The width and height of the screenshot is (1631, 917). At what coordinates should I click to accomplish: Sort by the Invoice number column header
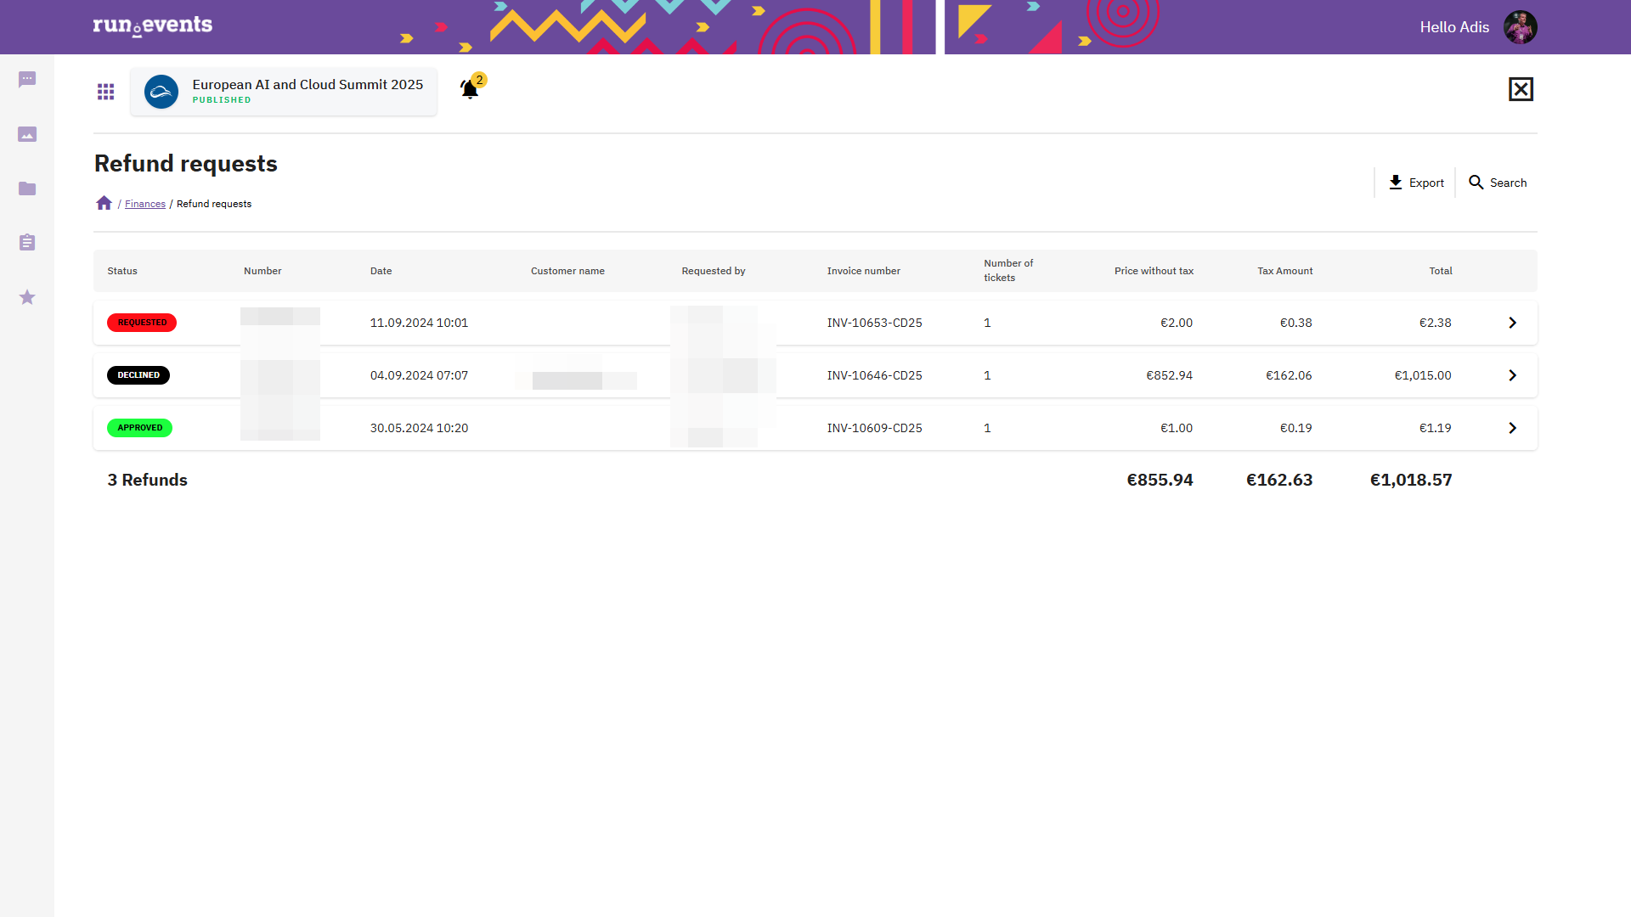click(x=864, y=271)
